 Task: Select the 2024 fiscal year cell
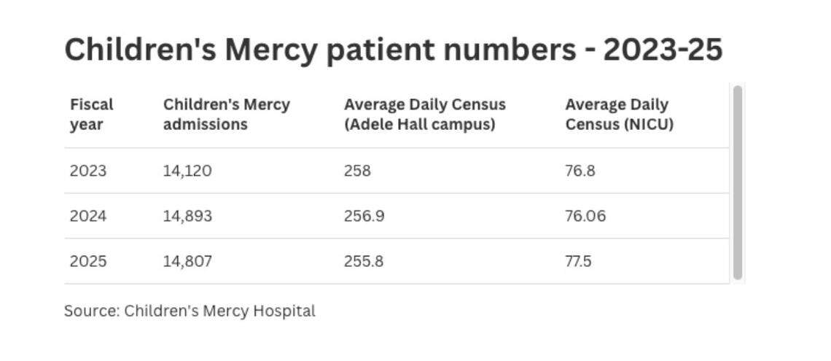click(x=88, y=216)
